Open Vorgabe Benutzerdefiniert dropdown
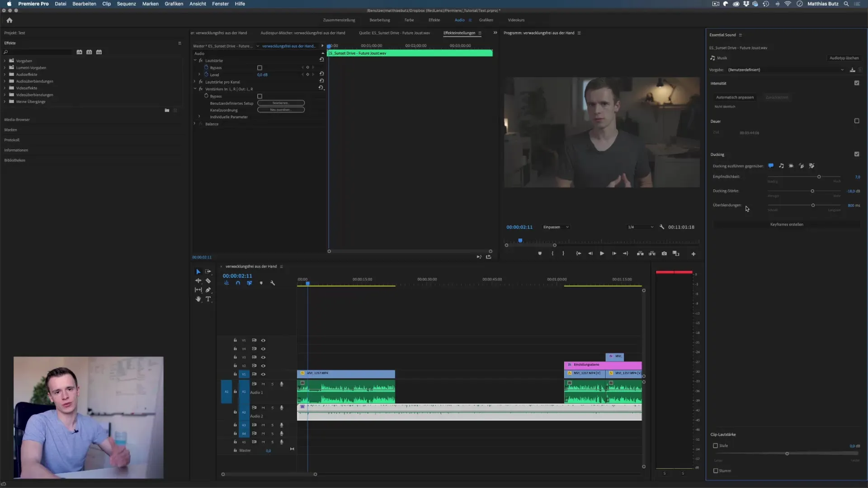The image size is (868, 488). pyautogui.click(x=786, y=70)
